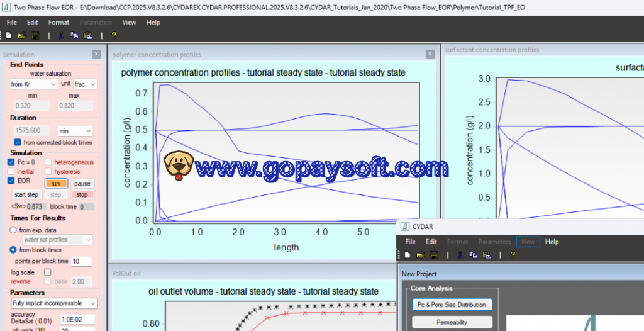This screenshot has height=331, width=644.
Task: Open water saturation 'from Kr' dropdown
Action: 34,84
